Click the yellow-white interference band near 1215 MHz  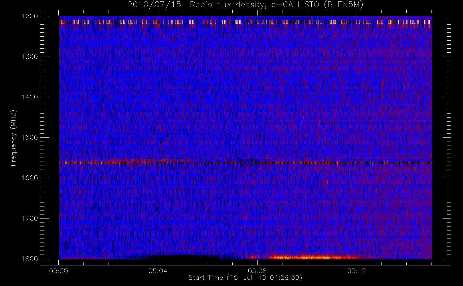[x=246, y=22]
